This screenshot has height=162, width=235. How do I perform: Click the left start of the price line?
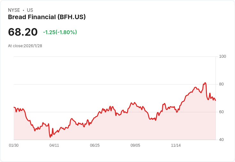point(14,107)
